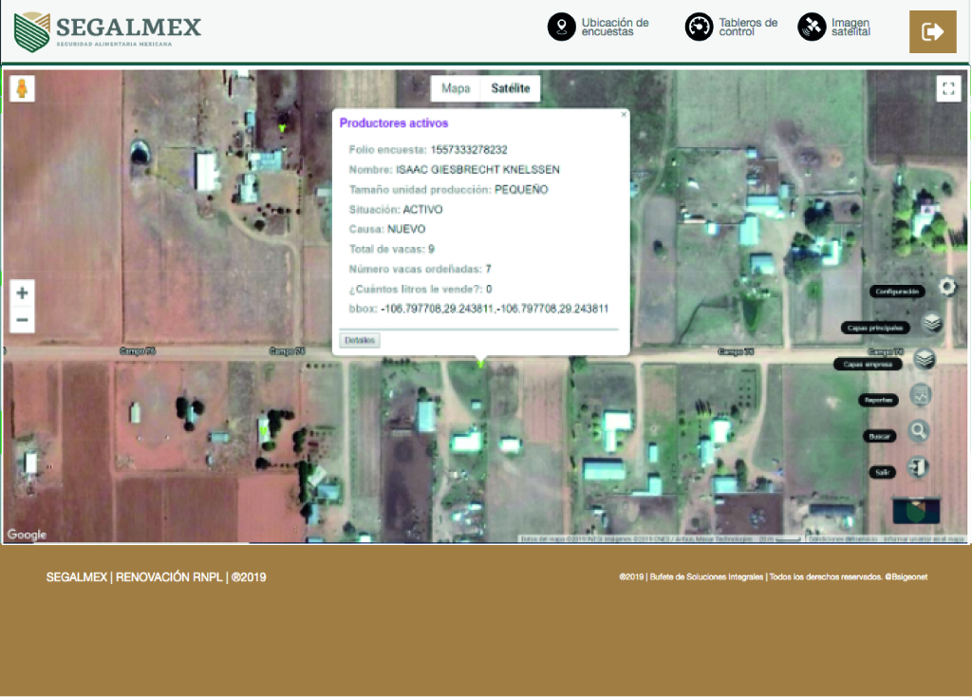The height and width of the screenshot is (697, 972).
Task: Click the Imagen satelital satellite icon
Action: click(x=812, y=28)
